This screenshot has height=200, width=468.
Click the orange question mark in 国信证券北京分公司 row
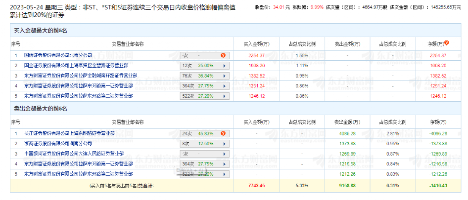(x=223, y=55)
